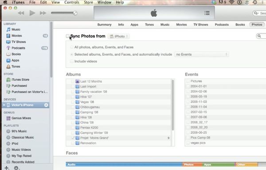Open Movies library in sidebar
The width and height of the screenshot is (266, 170).
click(17, 35)
